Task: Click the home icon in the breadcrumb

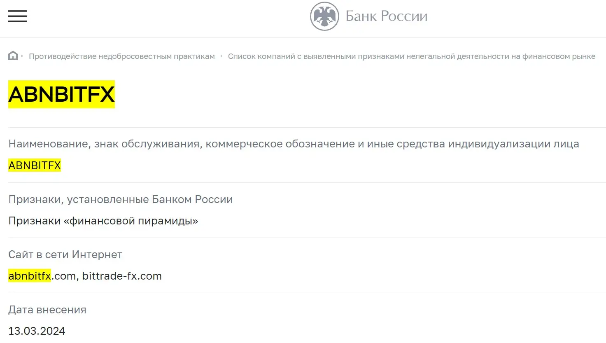Action: click(x=13, y=55)
